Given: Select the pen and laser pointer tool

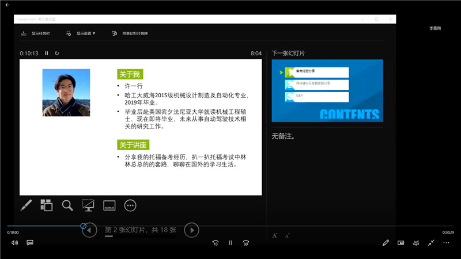Looking at the screenshot, I should click(26, 205).
